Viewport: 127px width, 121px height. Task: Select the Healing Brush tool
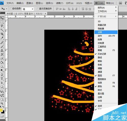click(2, 42)
